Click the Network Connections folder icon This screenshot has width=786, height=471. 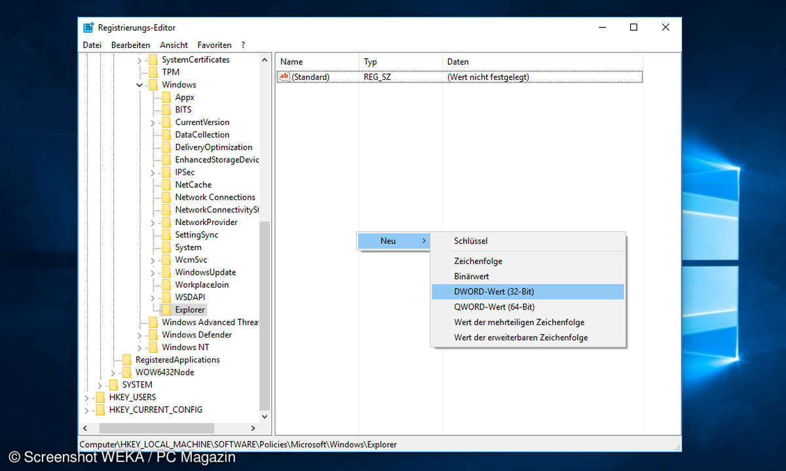[x=166, y=197]
